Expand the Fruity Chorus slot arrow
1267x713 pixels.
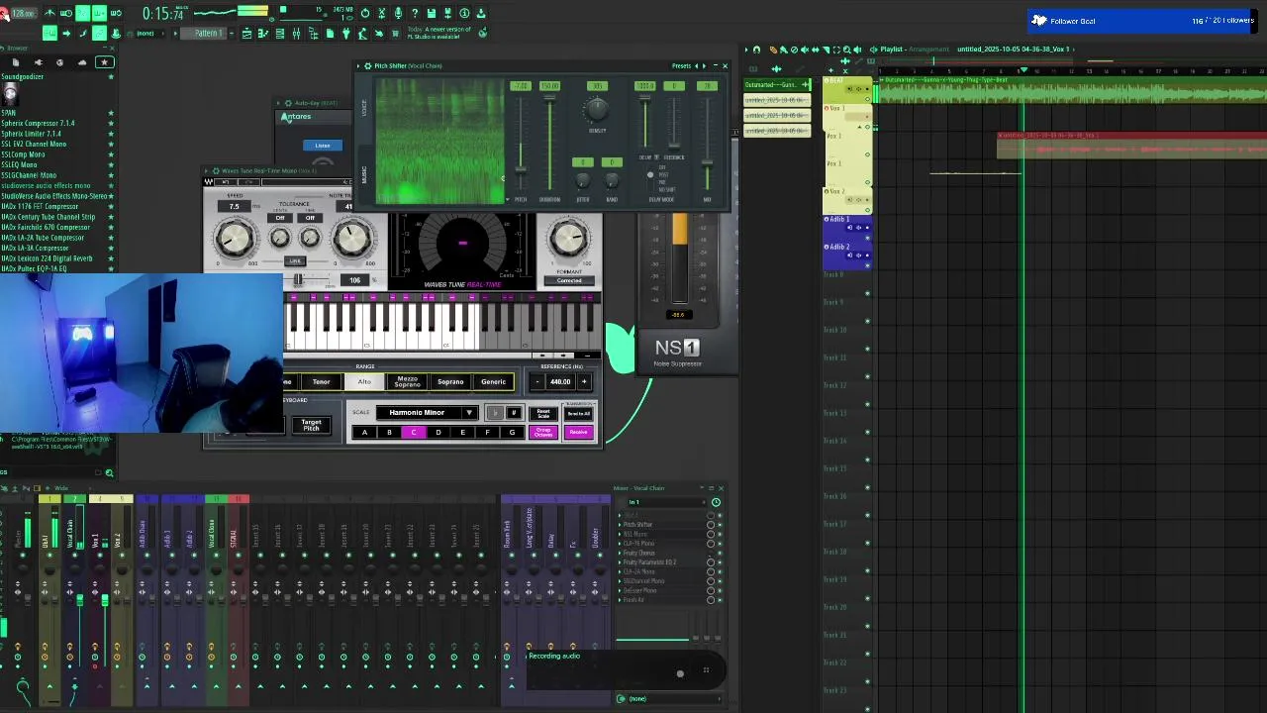pos(621,553)
